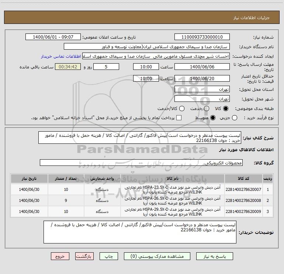Open مشاهده مدارک پیوستی (0) button

pyautogui.click(x=157, y=256)
